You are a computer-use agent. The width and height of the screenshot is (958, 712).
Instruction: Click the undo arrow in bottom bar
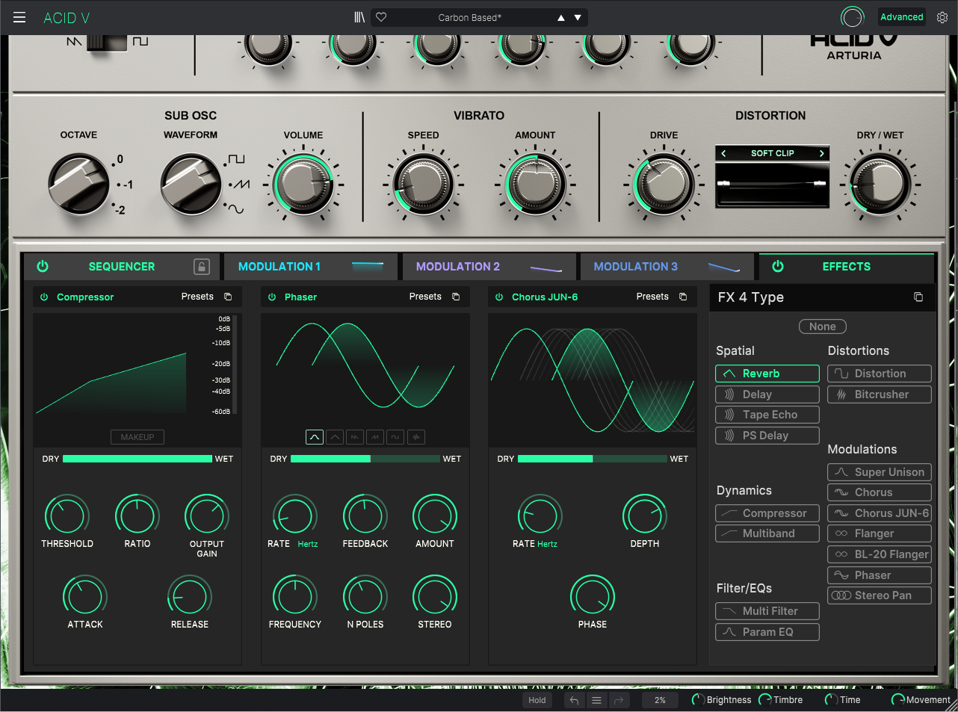click(x=574, y=700)
